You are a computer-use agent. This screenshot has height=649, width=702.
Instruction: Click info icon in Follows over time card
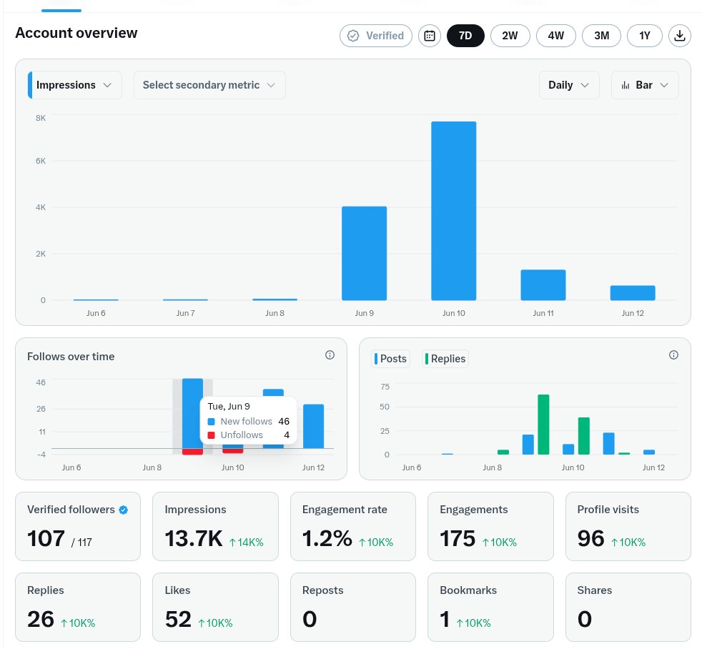pyautogui.click(x=330, y=355)
